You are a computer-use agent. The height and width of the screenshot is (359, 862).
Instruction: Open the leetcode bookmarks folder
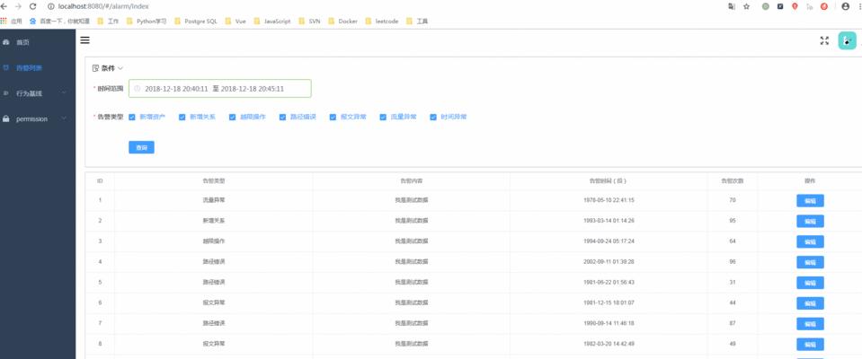(382, 22)
